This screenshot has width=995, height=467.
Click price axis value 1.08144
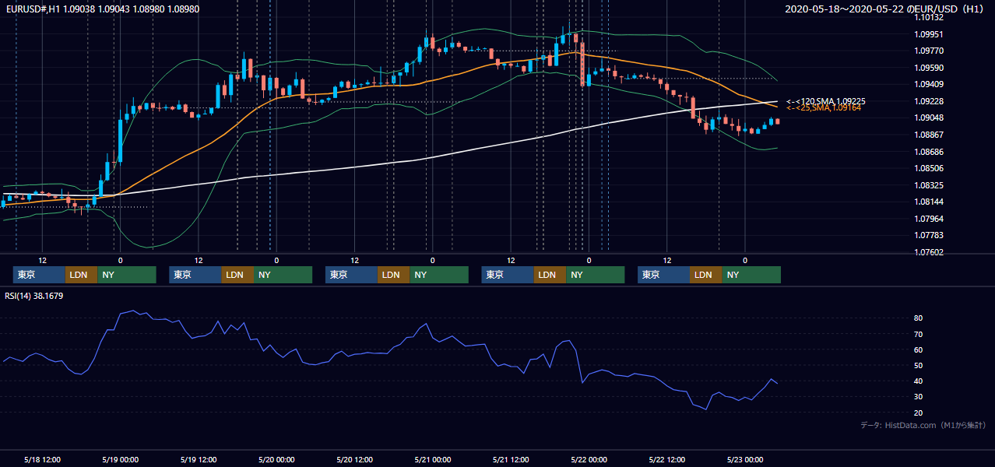pyautogui.click(x=929, y=202)
